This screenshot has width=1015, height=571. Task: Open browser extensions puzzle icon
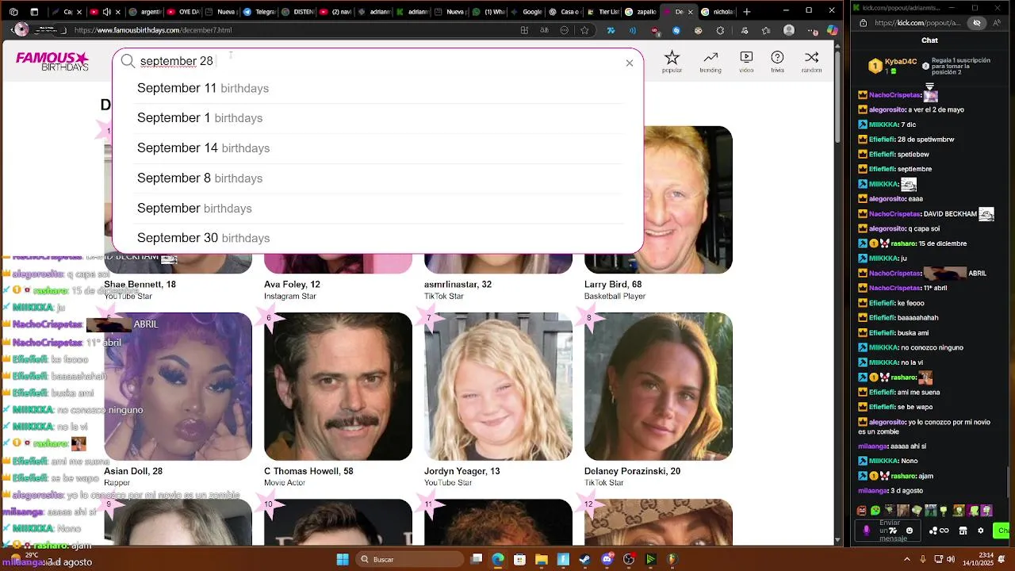(721, 30)
